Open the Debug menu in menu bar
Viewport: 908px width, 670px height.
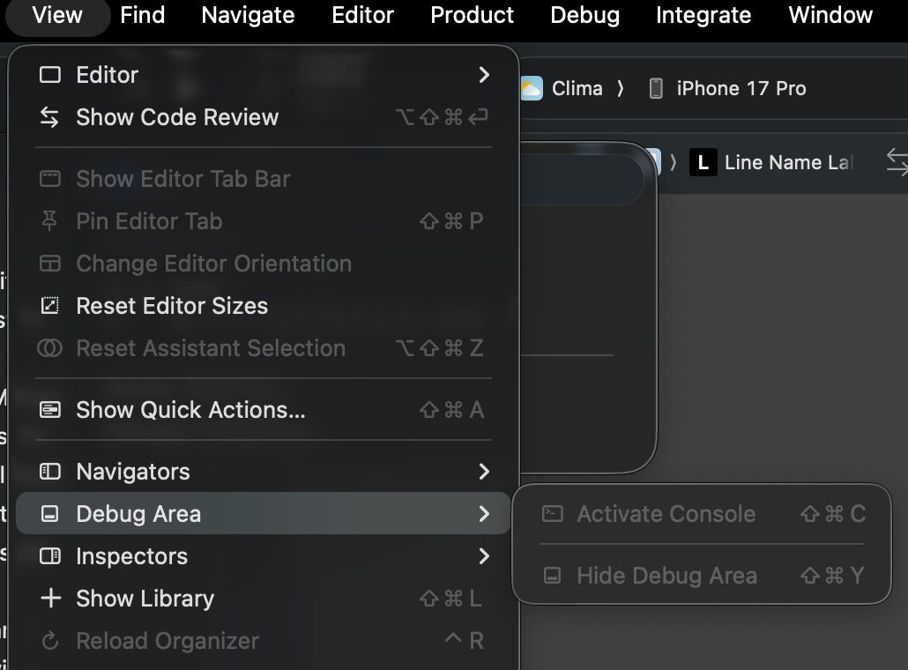point(584,15)
